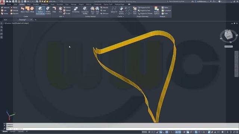Viewport: 239px width, 134px height.
Task: Toggle NURBS Creation mode
Action: click(48, 10)
